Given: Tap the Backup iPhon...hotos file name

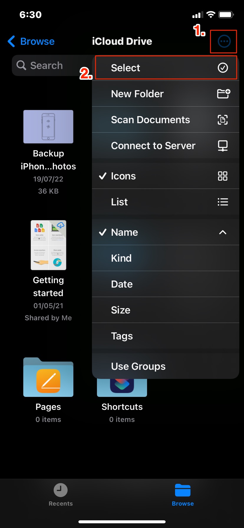Looking at the screenshot, I should (x=48, y=160).
